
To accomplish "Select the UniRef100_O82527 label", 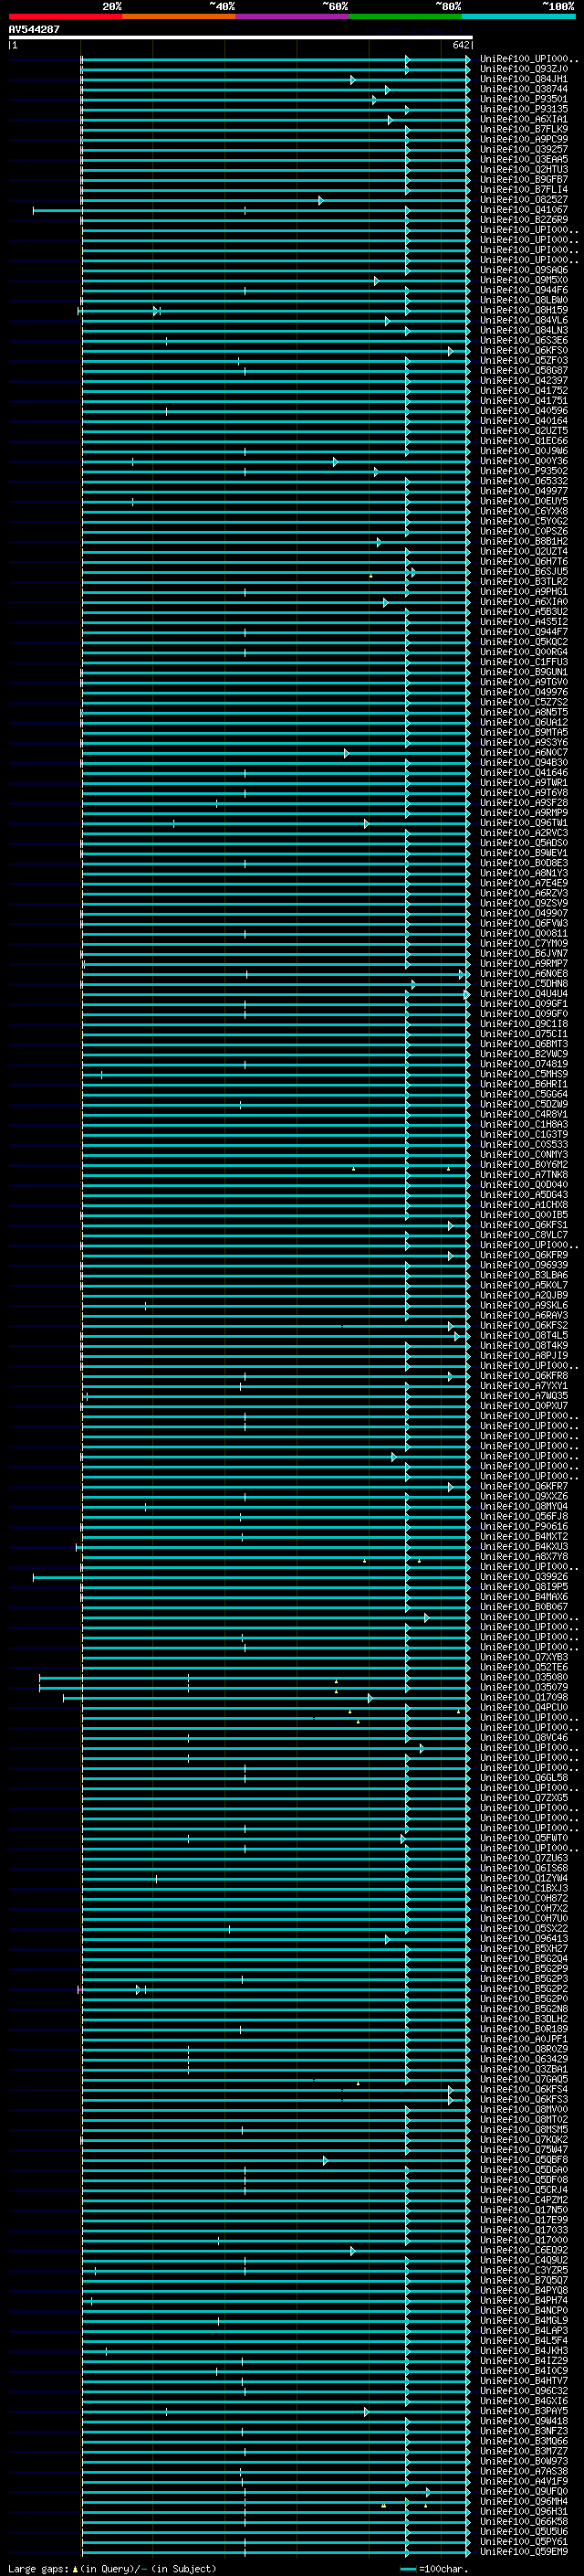I will (x=524, y=200).
